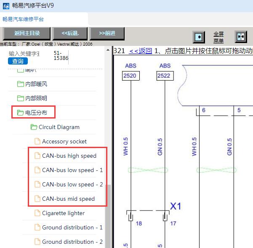Click the CAN-bus low speed - 2 document icon

pyautogui.click(x=37, y=184)
